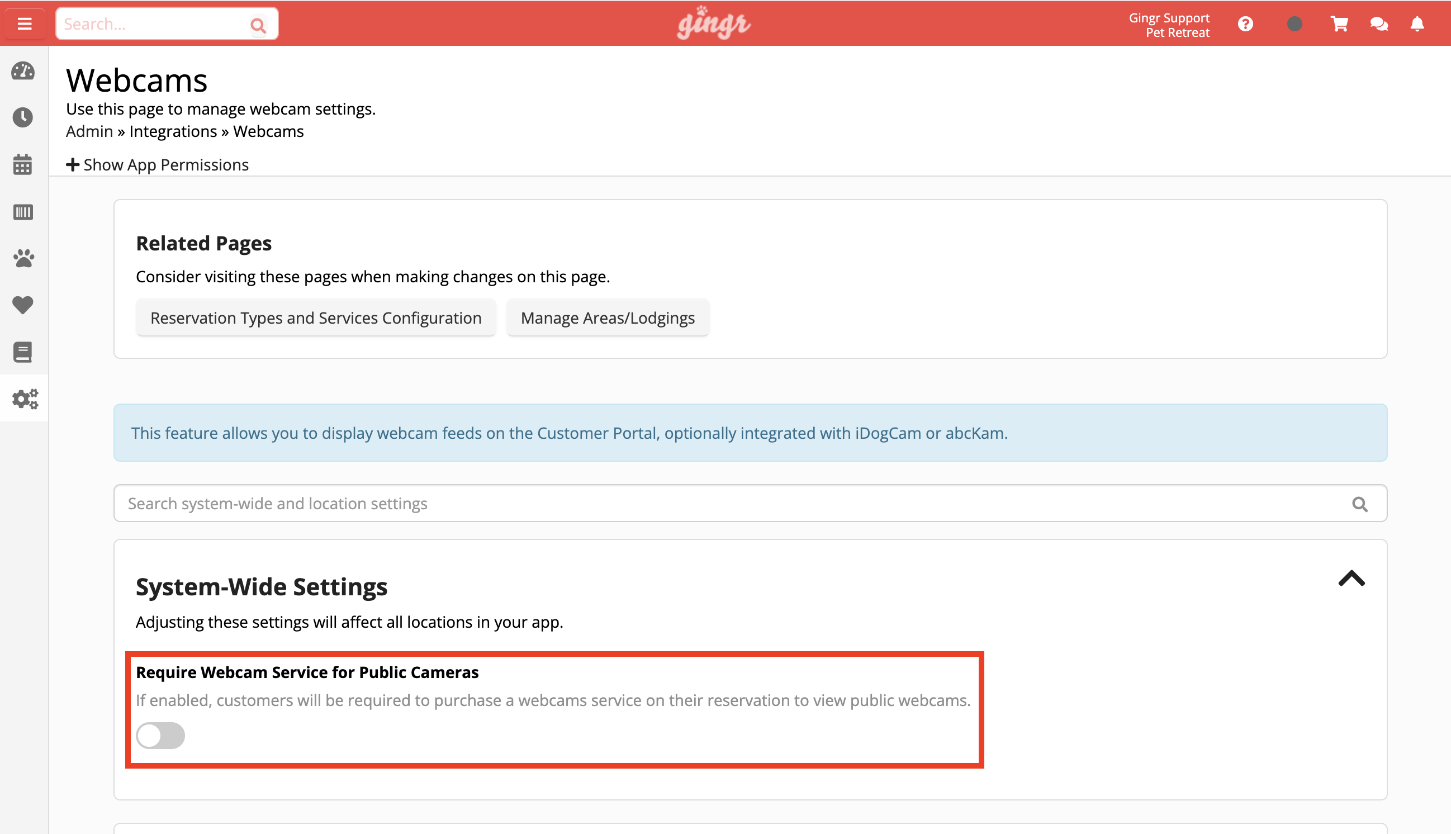This screenshot has height=834, width=1451.
Task: Open the notifications bell
Action: (1417, 24)
